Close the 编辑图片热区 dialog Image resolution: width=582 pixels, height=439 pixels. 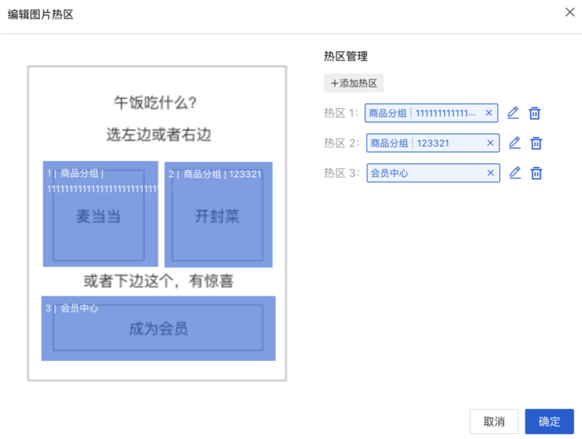point(569,13)
